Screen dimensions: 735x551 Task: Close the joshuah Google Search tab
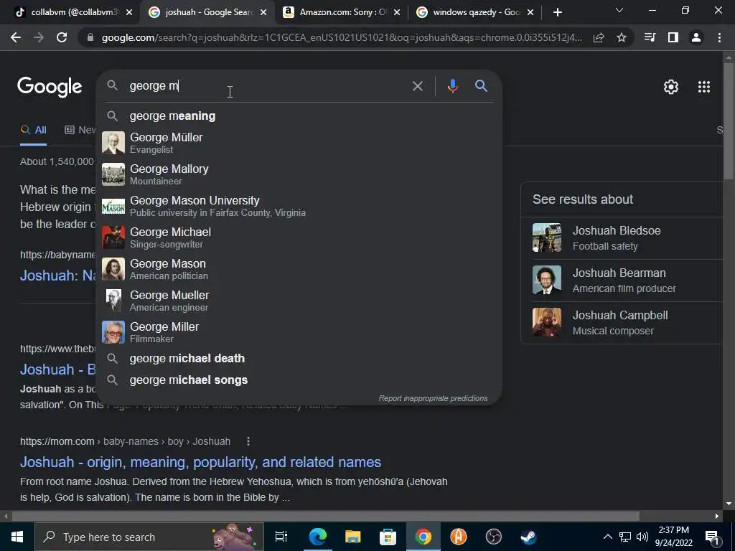[263, 12]
